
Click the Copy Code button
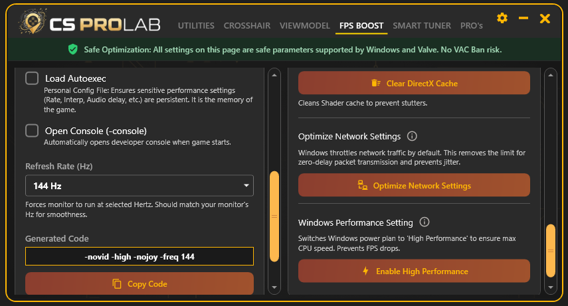[x=140, y=283]
